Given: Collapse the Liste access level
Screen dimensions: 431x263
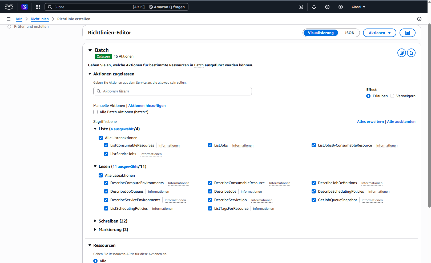Looking at the screenshot, I should coord(95,129).
